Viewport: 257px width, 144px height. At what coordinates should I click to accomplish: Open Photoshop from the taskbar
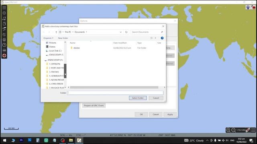pos(29,140)
